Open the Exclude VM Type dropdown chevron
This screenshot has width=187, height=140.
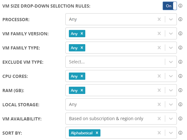[171, 62]
